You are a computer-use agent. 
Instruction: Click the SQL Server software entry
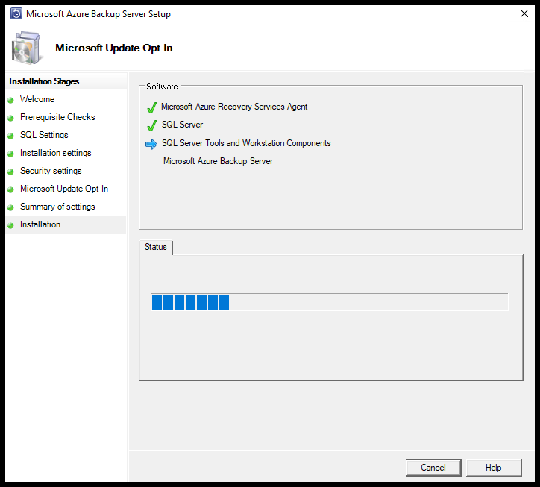182,125
